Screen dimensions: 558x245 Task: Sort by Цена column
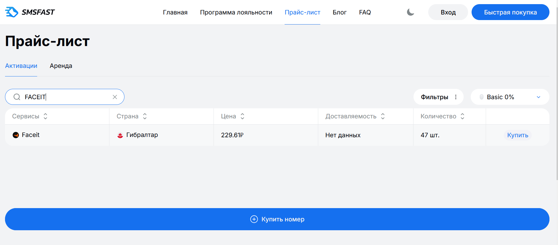(242, 116)
